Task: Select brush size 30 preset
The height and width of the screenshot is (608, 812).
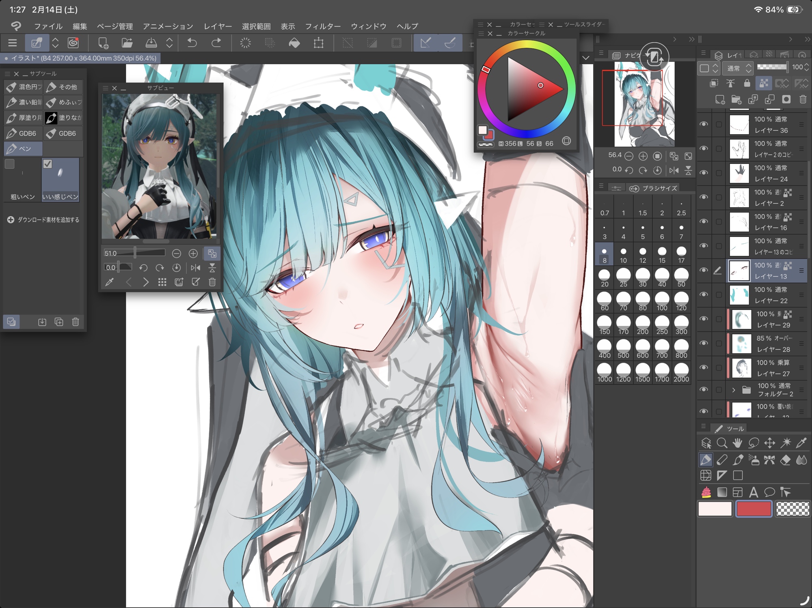Action: (642, 277)
